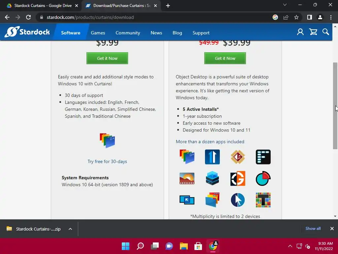Select the orange G Groupy app icon
Viewport: 338px width, 254px height.
pos(238,178)
